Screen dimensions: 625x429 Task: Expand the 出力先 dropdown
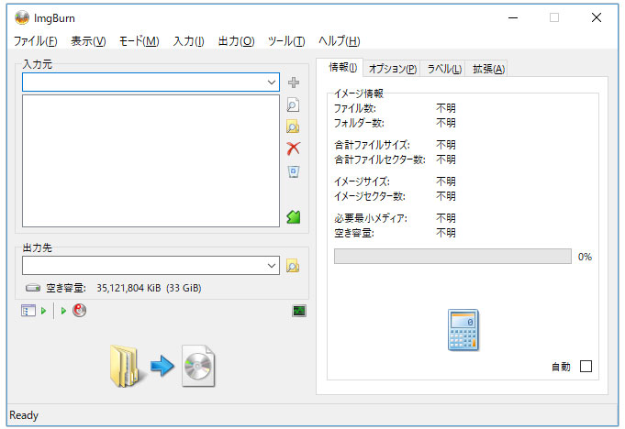tap(272, 266)
